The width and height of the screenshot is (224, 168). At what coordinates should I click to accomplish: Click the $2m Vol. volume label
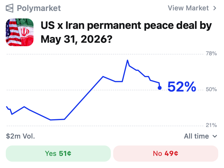20,136
